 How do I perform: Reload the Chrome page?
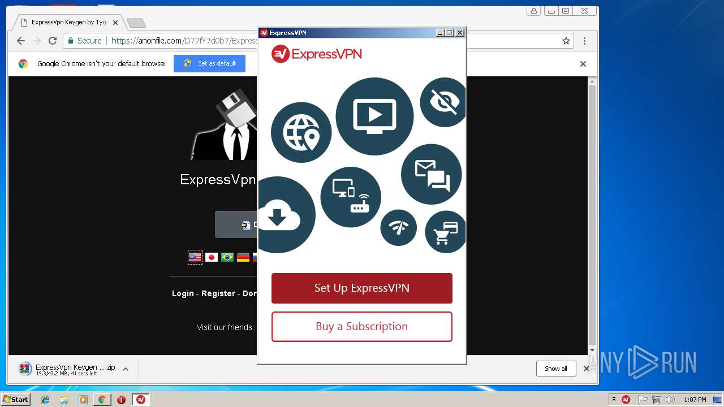pos(53,41)
